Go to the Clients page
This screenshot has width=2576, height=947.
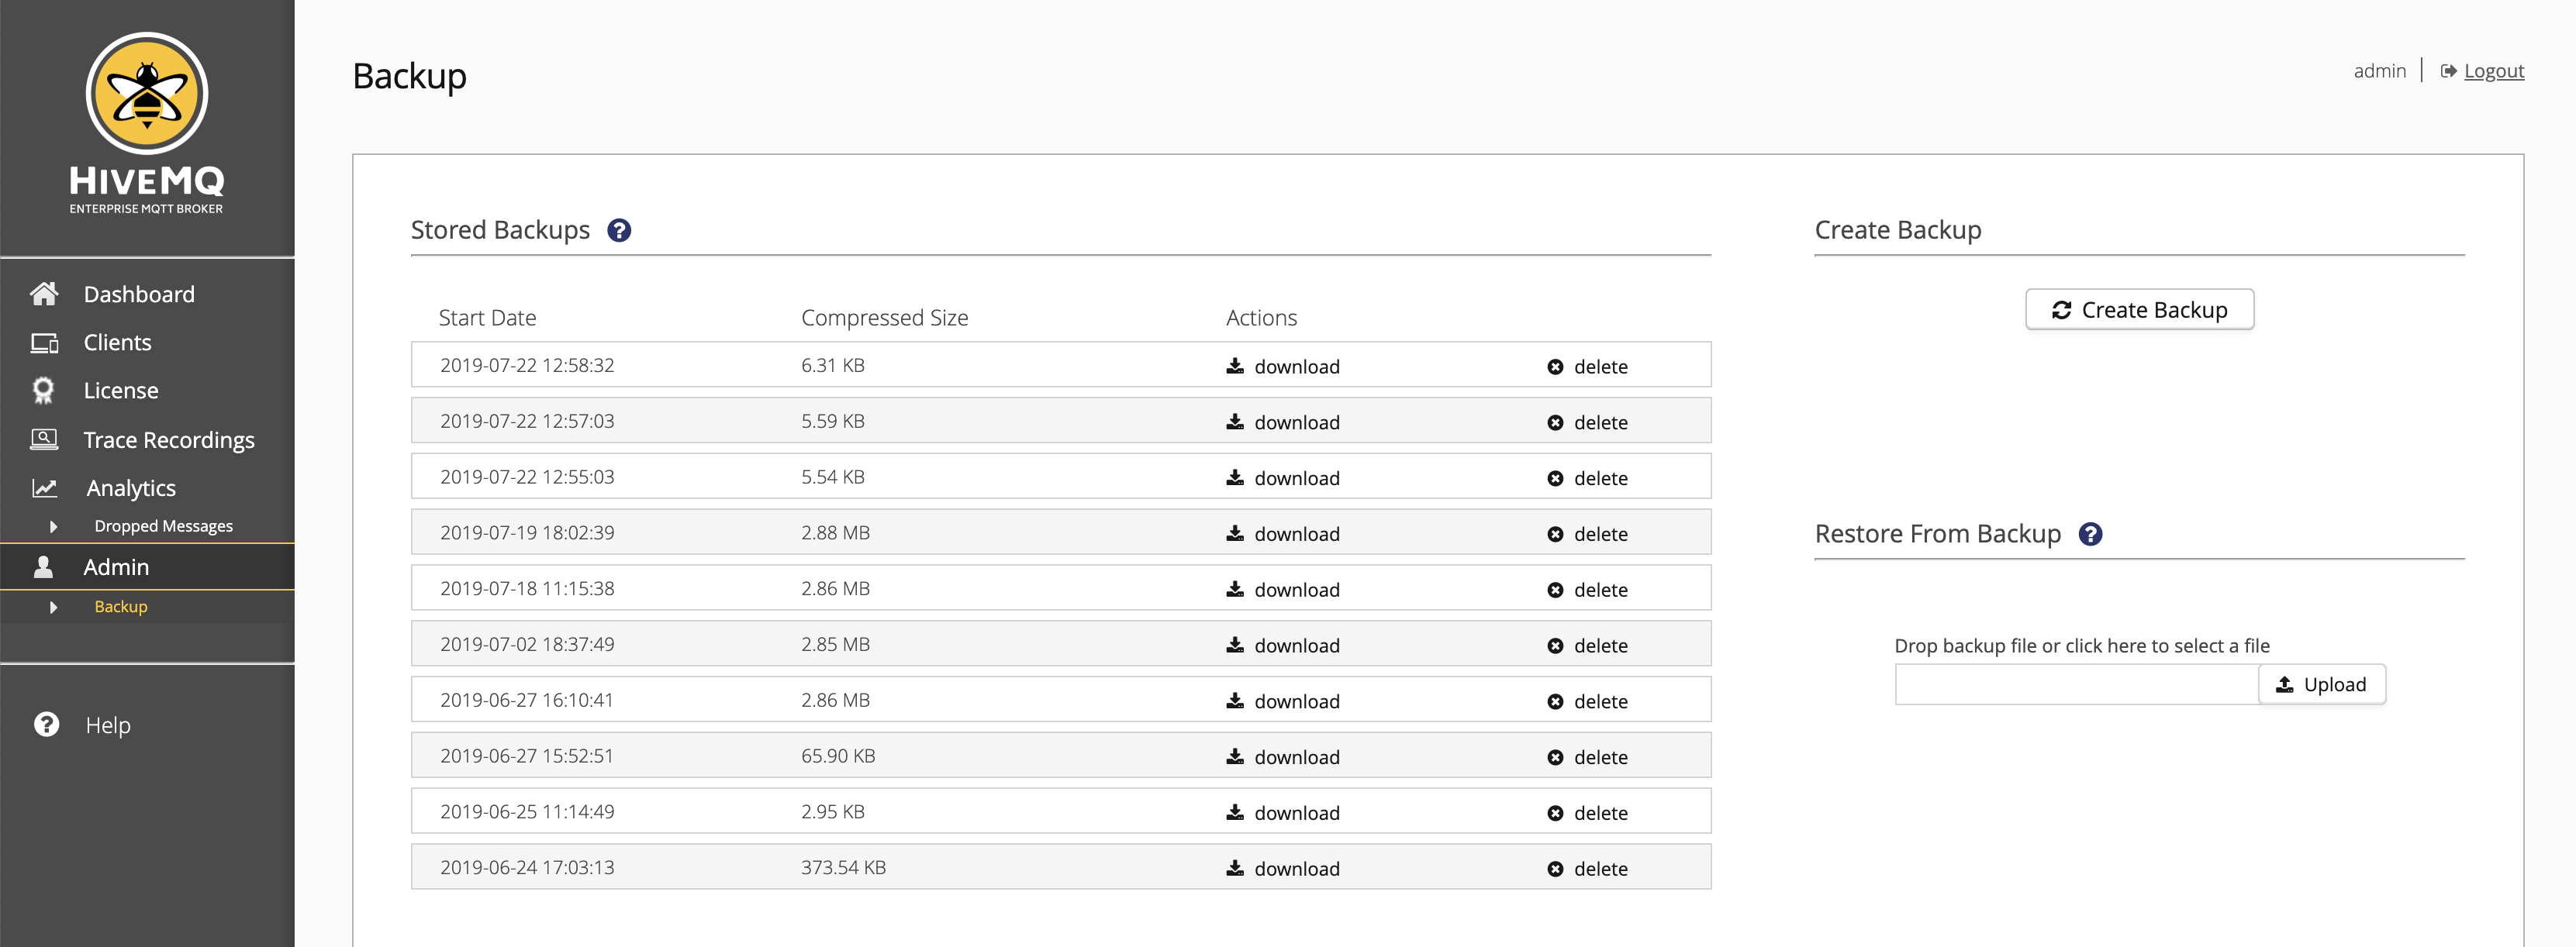click(x=117, y=343)
